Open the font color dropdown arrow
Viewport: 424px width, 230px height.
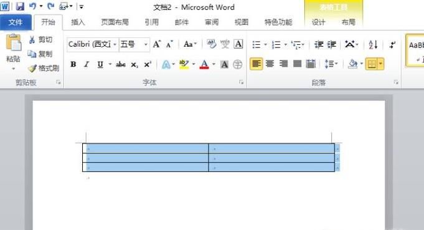coord(214,64)
